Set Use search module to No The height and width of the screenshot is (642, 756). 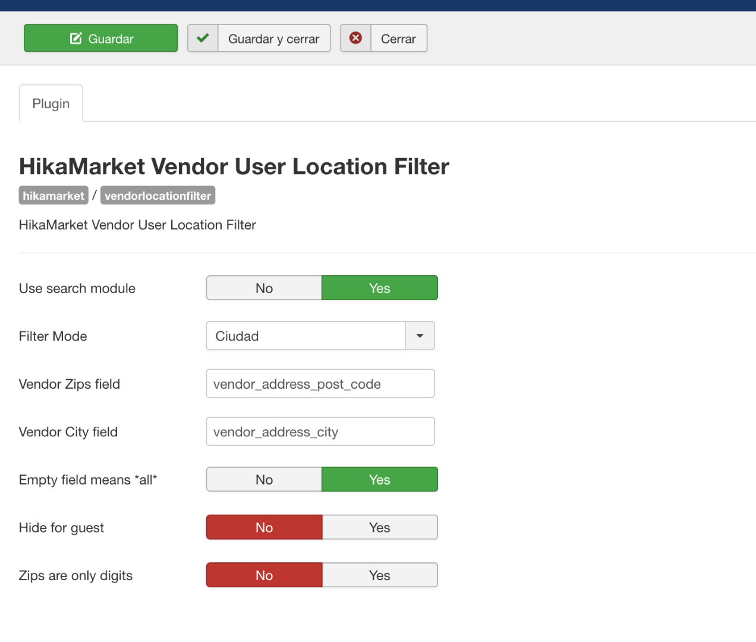[264, 288]
